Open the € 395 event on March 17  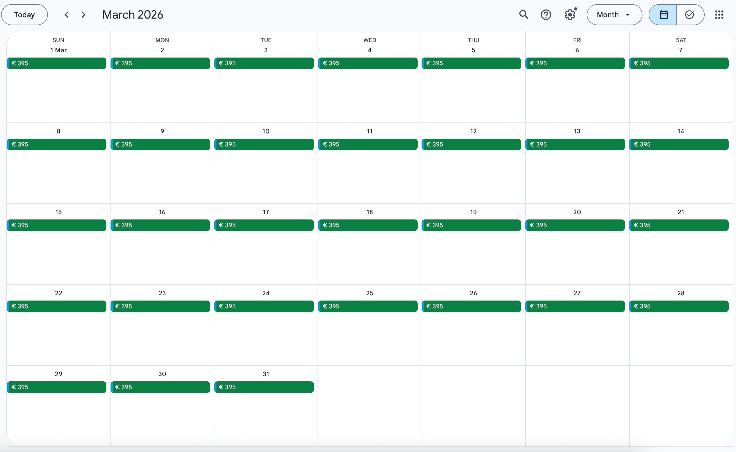[x=264, y=225]
